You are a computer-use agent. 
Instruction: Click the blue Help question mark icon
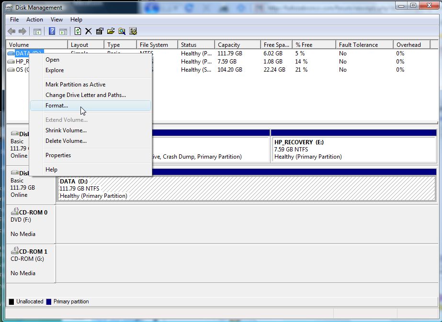52,32
